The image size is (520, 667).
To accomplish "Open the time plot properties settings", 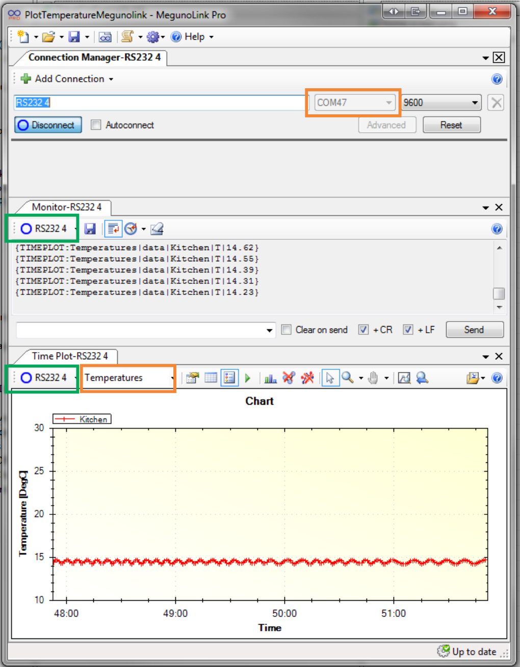I will coord(193,378).
